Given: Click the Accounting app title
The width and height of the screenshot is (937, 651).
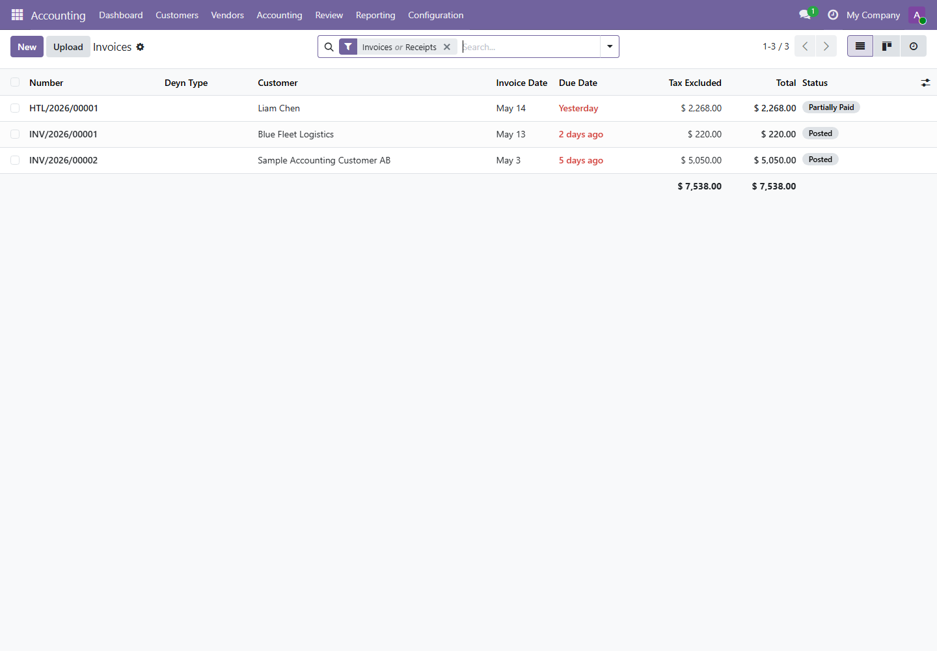Looking at the screenshot, I should (59, 15).
